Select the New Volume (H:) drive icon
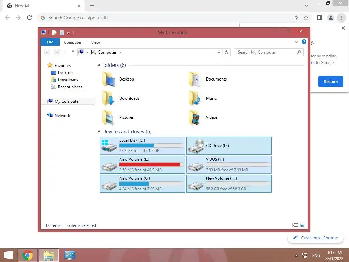The image size is (349, 262). click(x=196, y=186)
